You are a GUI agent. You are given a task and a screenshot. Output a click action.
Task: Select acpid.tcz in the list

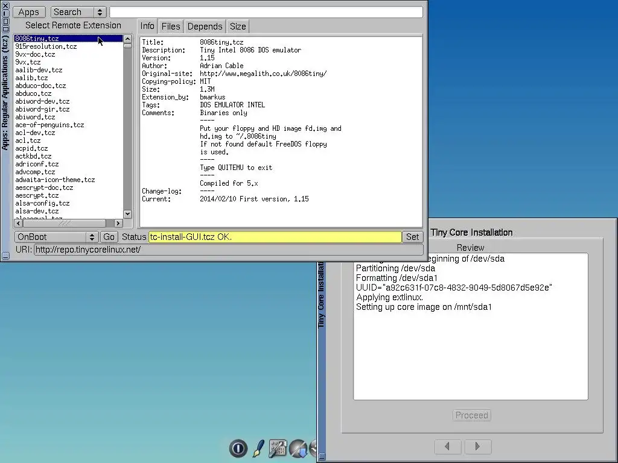68,148
